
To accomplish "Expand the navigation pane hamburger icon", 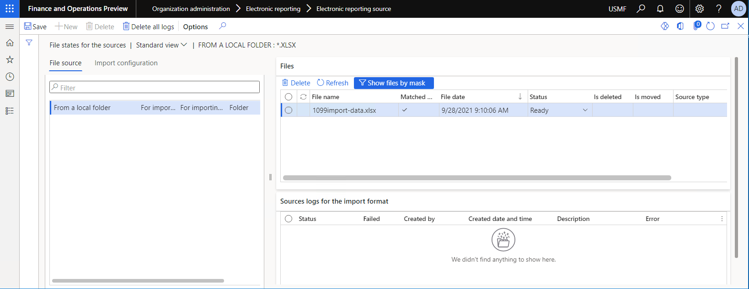I will point(10,26).
